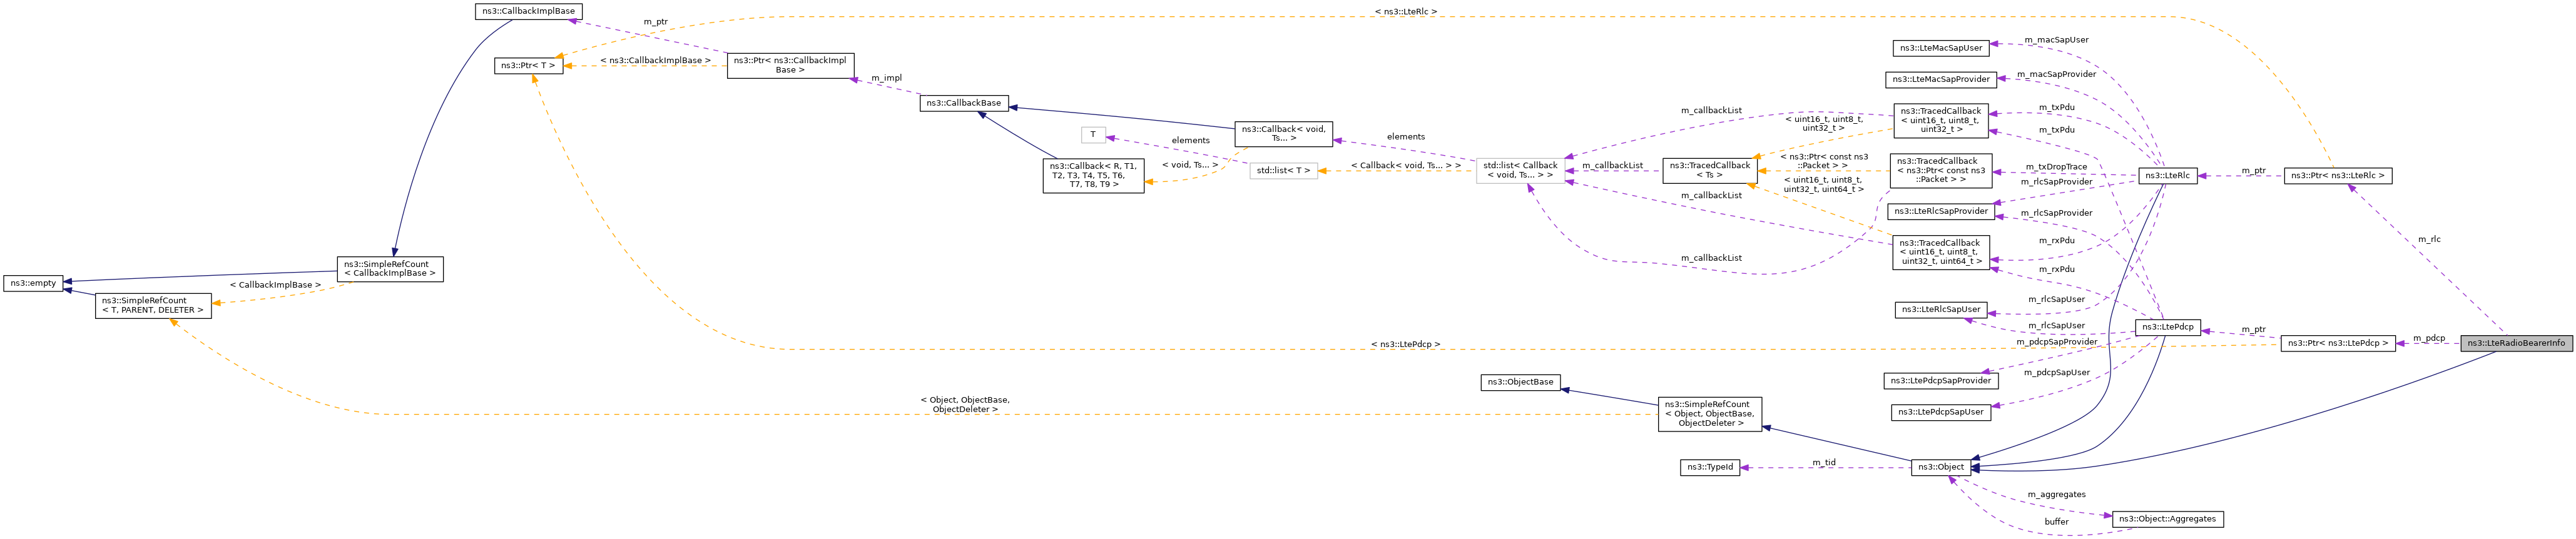Click ns3::SimpleRefCount < T, PARENT, DELETER > node

tap(153, 306)
